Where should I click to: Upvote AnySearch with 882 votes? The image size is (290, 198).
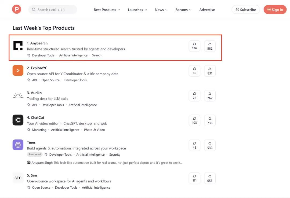[x=210, y=46]
